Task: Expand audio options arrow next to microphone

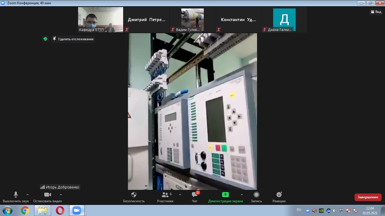Action: tap(28, 195)
